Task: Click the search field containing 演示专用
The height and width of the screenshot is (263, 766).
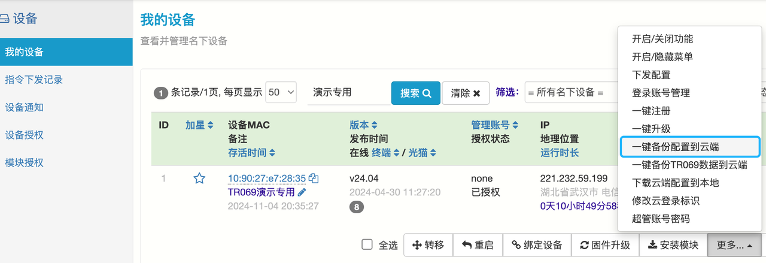Action: pos(347,93)
